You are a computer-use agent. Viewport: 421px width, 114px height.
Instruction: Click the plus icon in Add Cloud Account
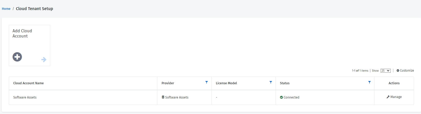[x=17, y=57]
